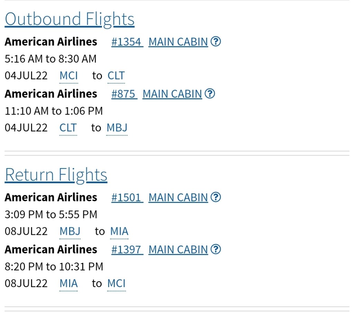Viewport: 354px width, 313px height.
Task: Click help icon beside flight #1354 Main Cabin
Action: click(215, 42)
